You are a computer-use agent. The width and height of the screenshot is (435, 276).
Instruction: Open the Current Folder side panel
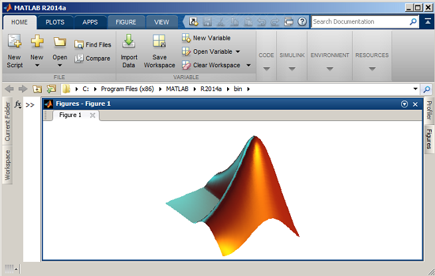(8, 122)
